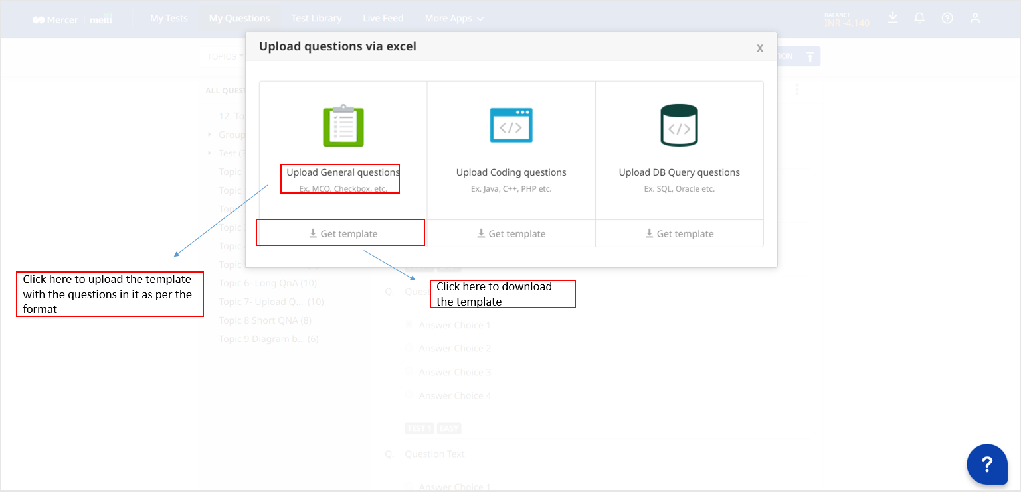Open the user profile icon

point(975,18)
